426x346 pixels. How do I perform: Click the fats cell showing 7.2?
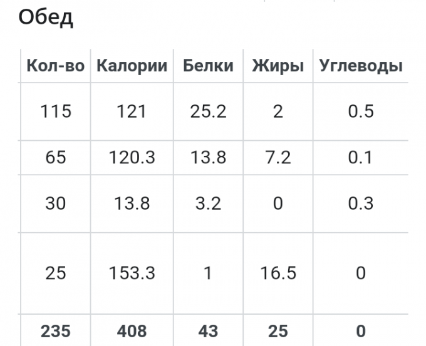click(x=278, y=157)
